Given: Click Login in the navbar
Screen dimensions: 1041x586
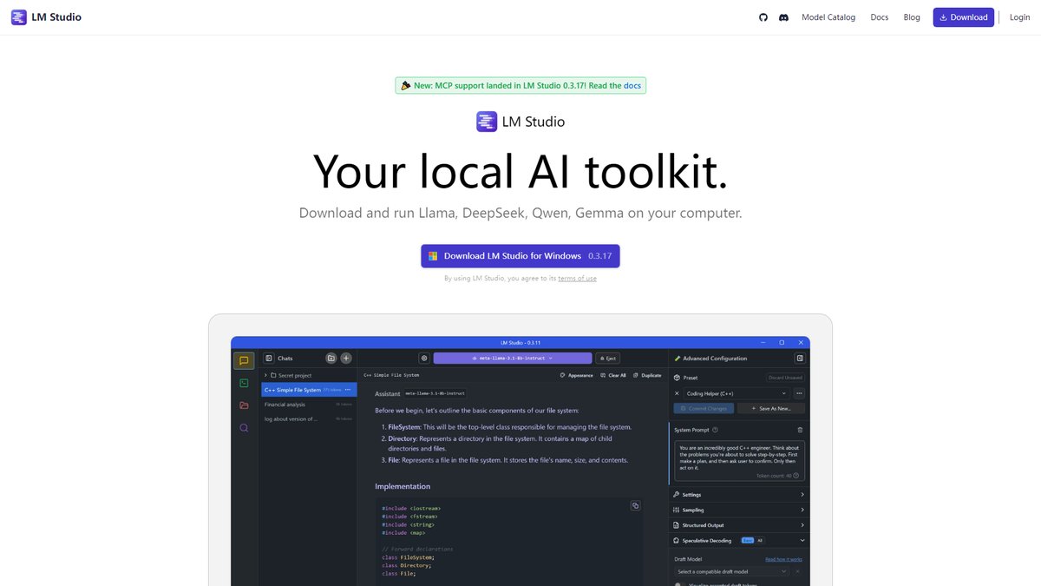Looking at the screenshot, I should click(1020, 17).
